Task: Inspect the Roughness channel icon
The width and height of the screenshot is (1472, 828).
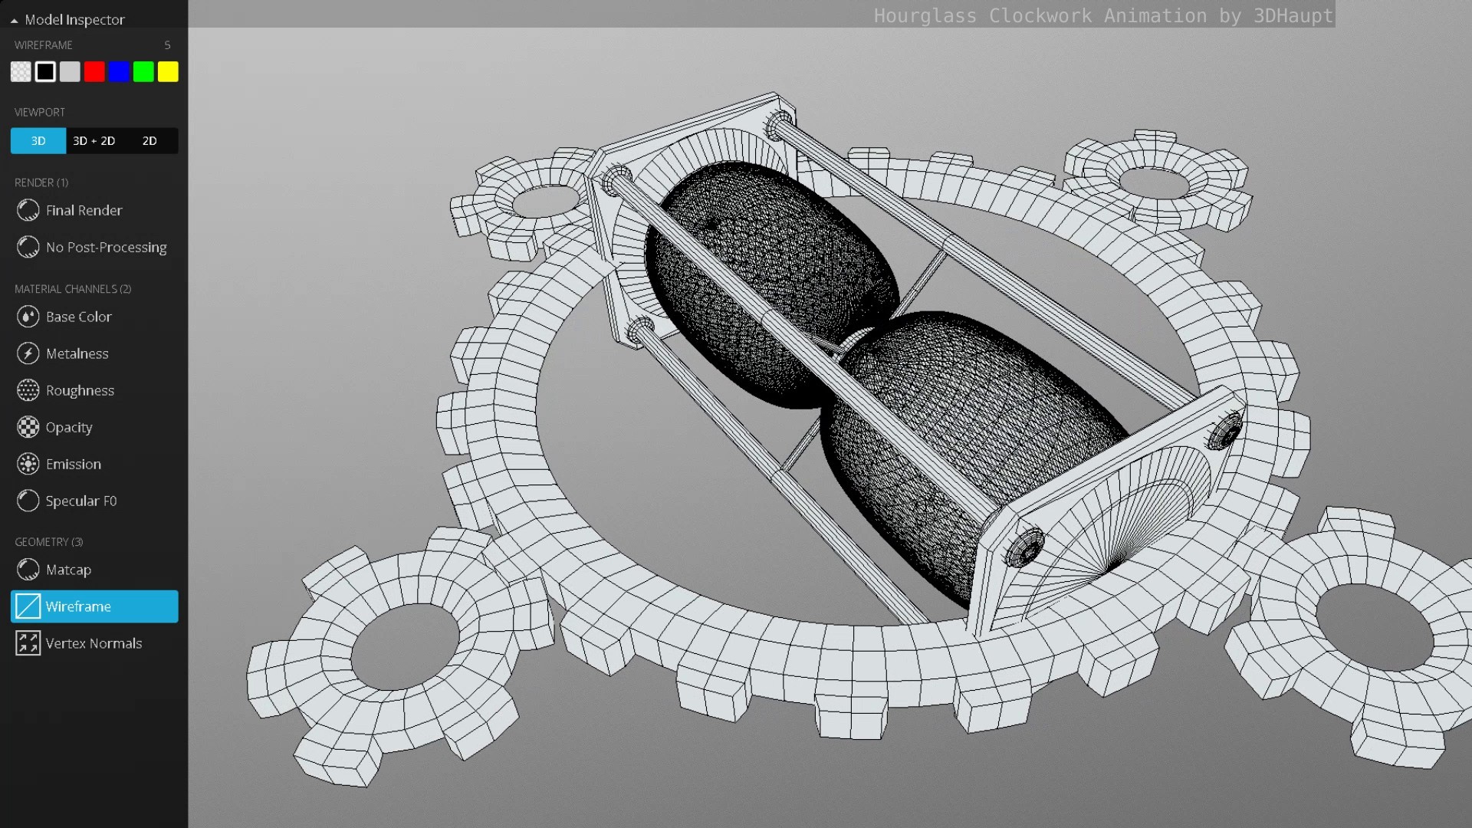Action: pyautogui.click(x=28, y=390)
